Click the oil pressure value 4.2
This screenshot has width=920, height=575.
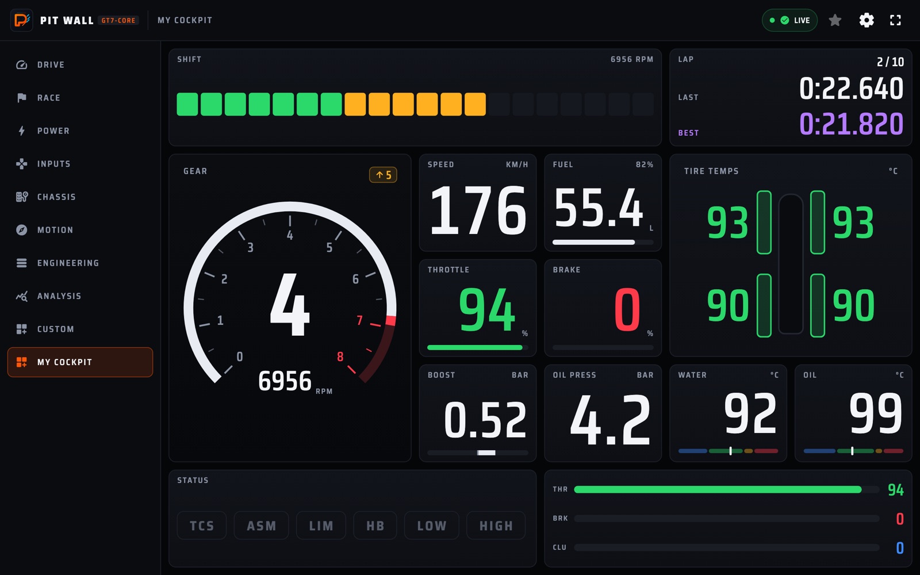tap(610, 420)
